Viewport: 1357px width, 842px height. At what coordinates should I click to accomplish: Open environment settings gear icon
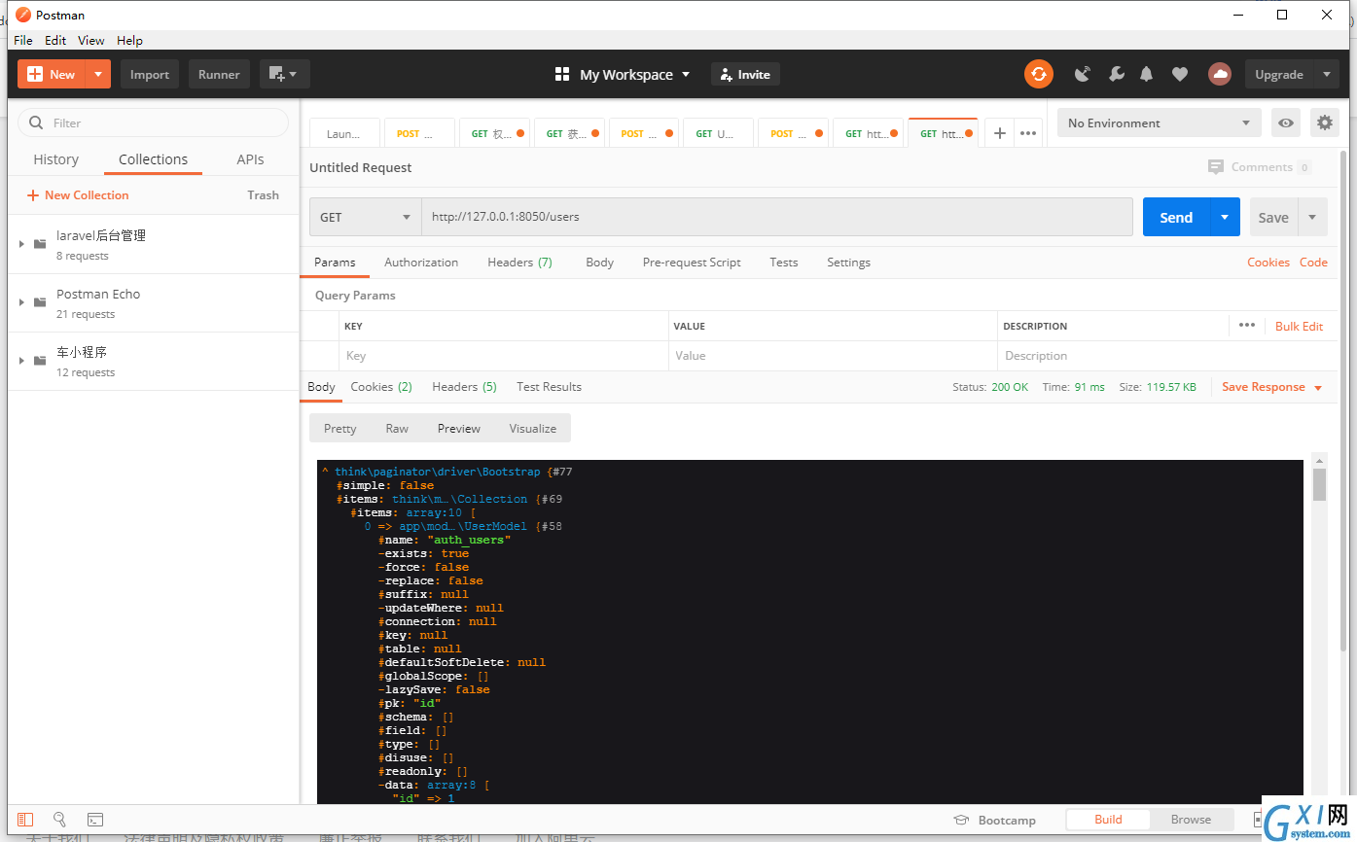click(1324, 123)
